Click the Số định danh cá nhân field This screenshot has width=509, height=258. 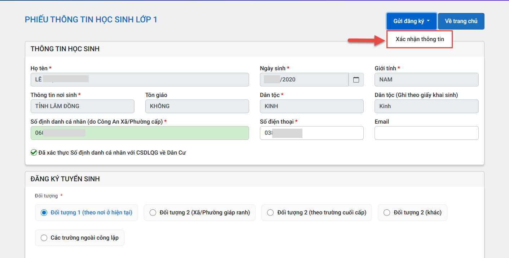(x=140, y=133)
